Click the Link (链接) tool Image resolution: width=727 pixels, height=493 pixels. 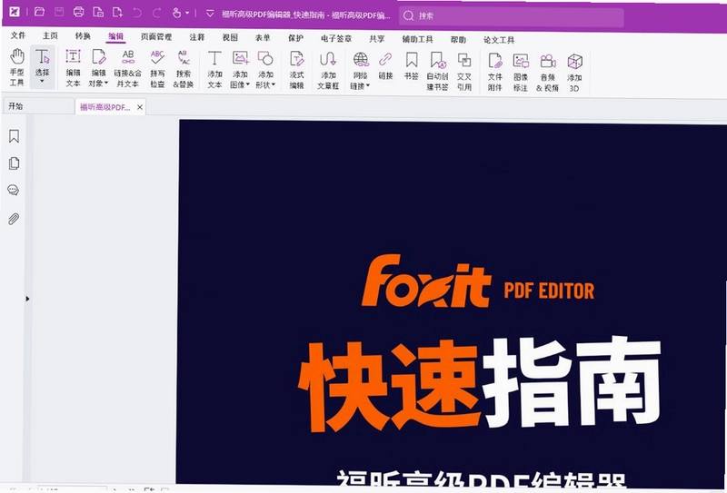[385, 65]
